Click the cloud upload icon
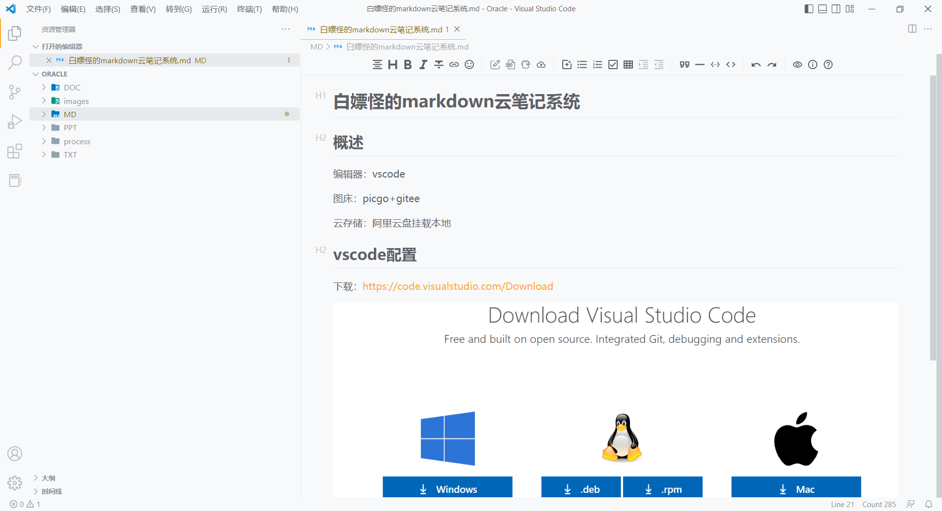Viewport: 942px width, 511px height. (541, 65)
